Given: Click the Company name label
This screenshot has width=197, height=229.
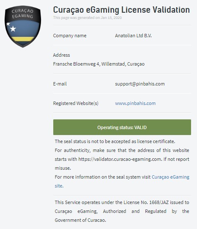Looking at the screenshot, I should click(x=70, y=36).
